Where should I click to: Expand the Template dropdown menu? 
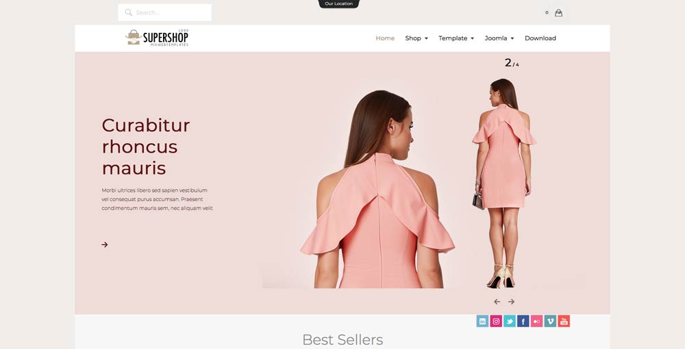click(456, 38)
